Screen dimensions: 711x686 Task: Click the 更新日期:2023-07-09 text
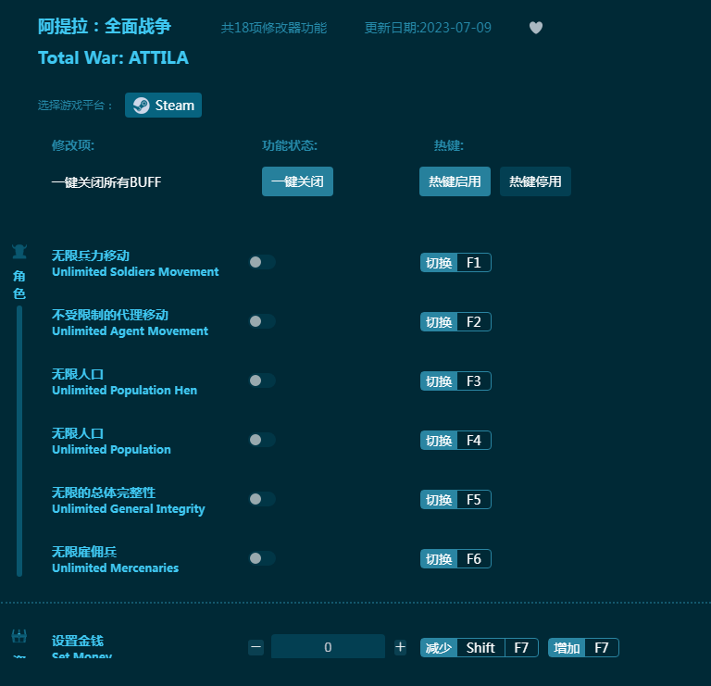(x=428, y=28)
